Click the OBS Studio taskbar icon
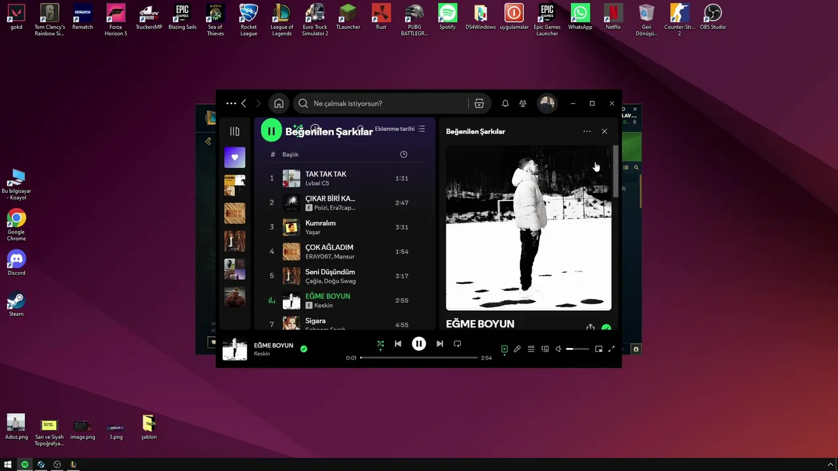Screen dimensions: 838x471 tap(58, 464)
